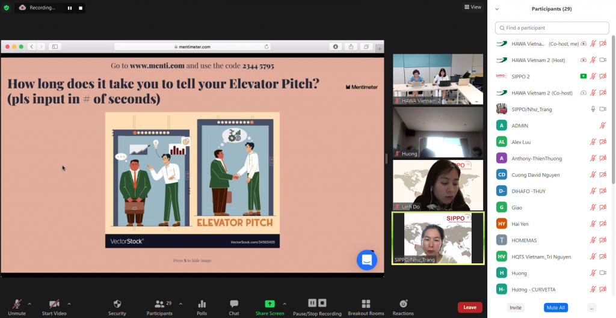Select Alex Luu in participants list

pyautogui.click(x=552, y=142)
